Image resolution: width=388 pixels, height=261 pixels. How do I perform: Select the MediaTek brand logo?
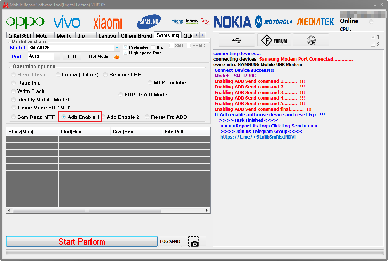[x=315, y=22]
